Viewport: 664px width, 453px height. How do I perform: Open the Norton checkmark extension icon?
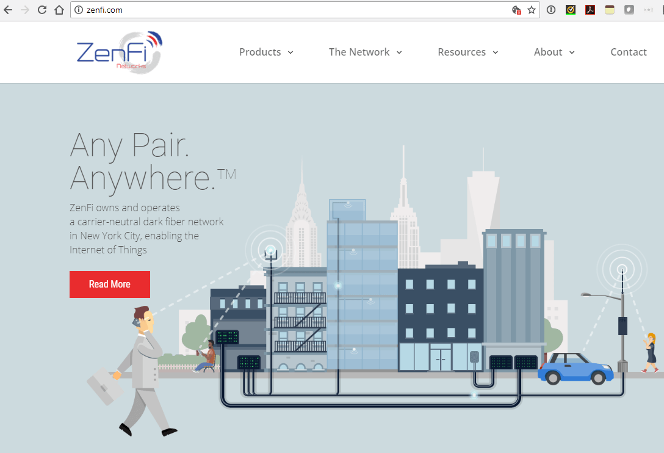pyautogui.click(x=571, y=10)
